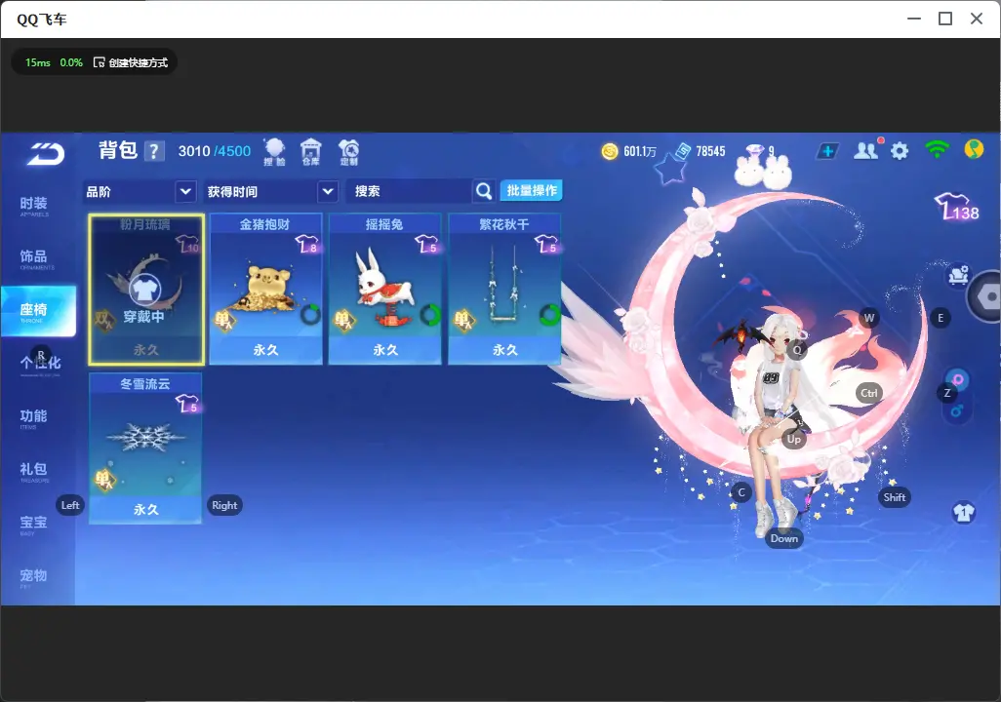Click the 3010/4500 capacity text
The width and height of the screenshot is (1001, 702).
[215, 151]
